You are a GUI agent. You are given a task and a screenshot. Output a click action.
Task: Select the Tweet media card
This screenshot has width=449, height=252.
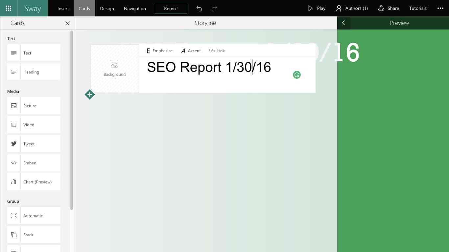click(x=33, y=144)
